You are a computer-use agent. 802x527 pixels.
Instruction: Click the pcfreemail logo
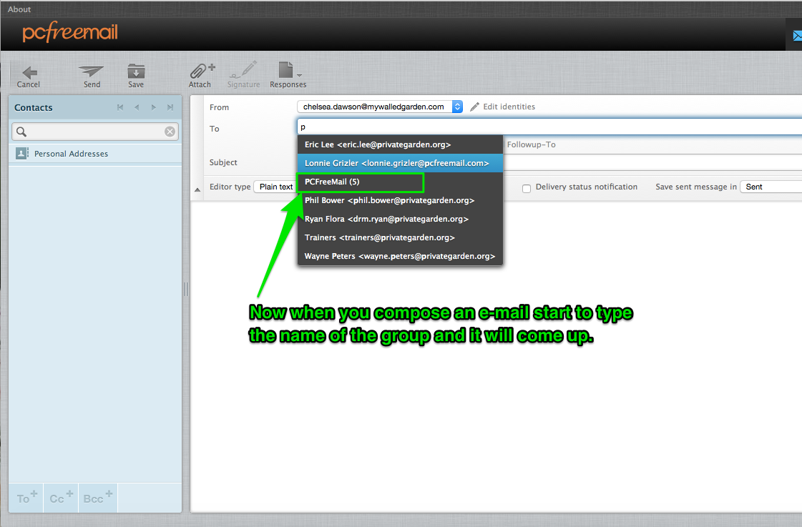click(70, 33)
